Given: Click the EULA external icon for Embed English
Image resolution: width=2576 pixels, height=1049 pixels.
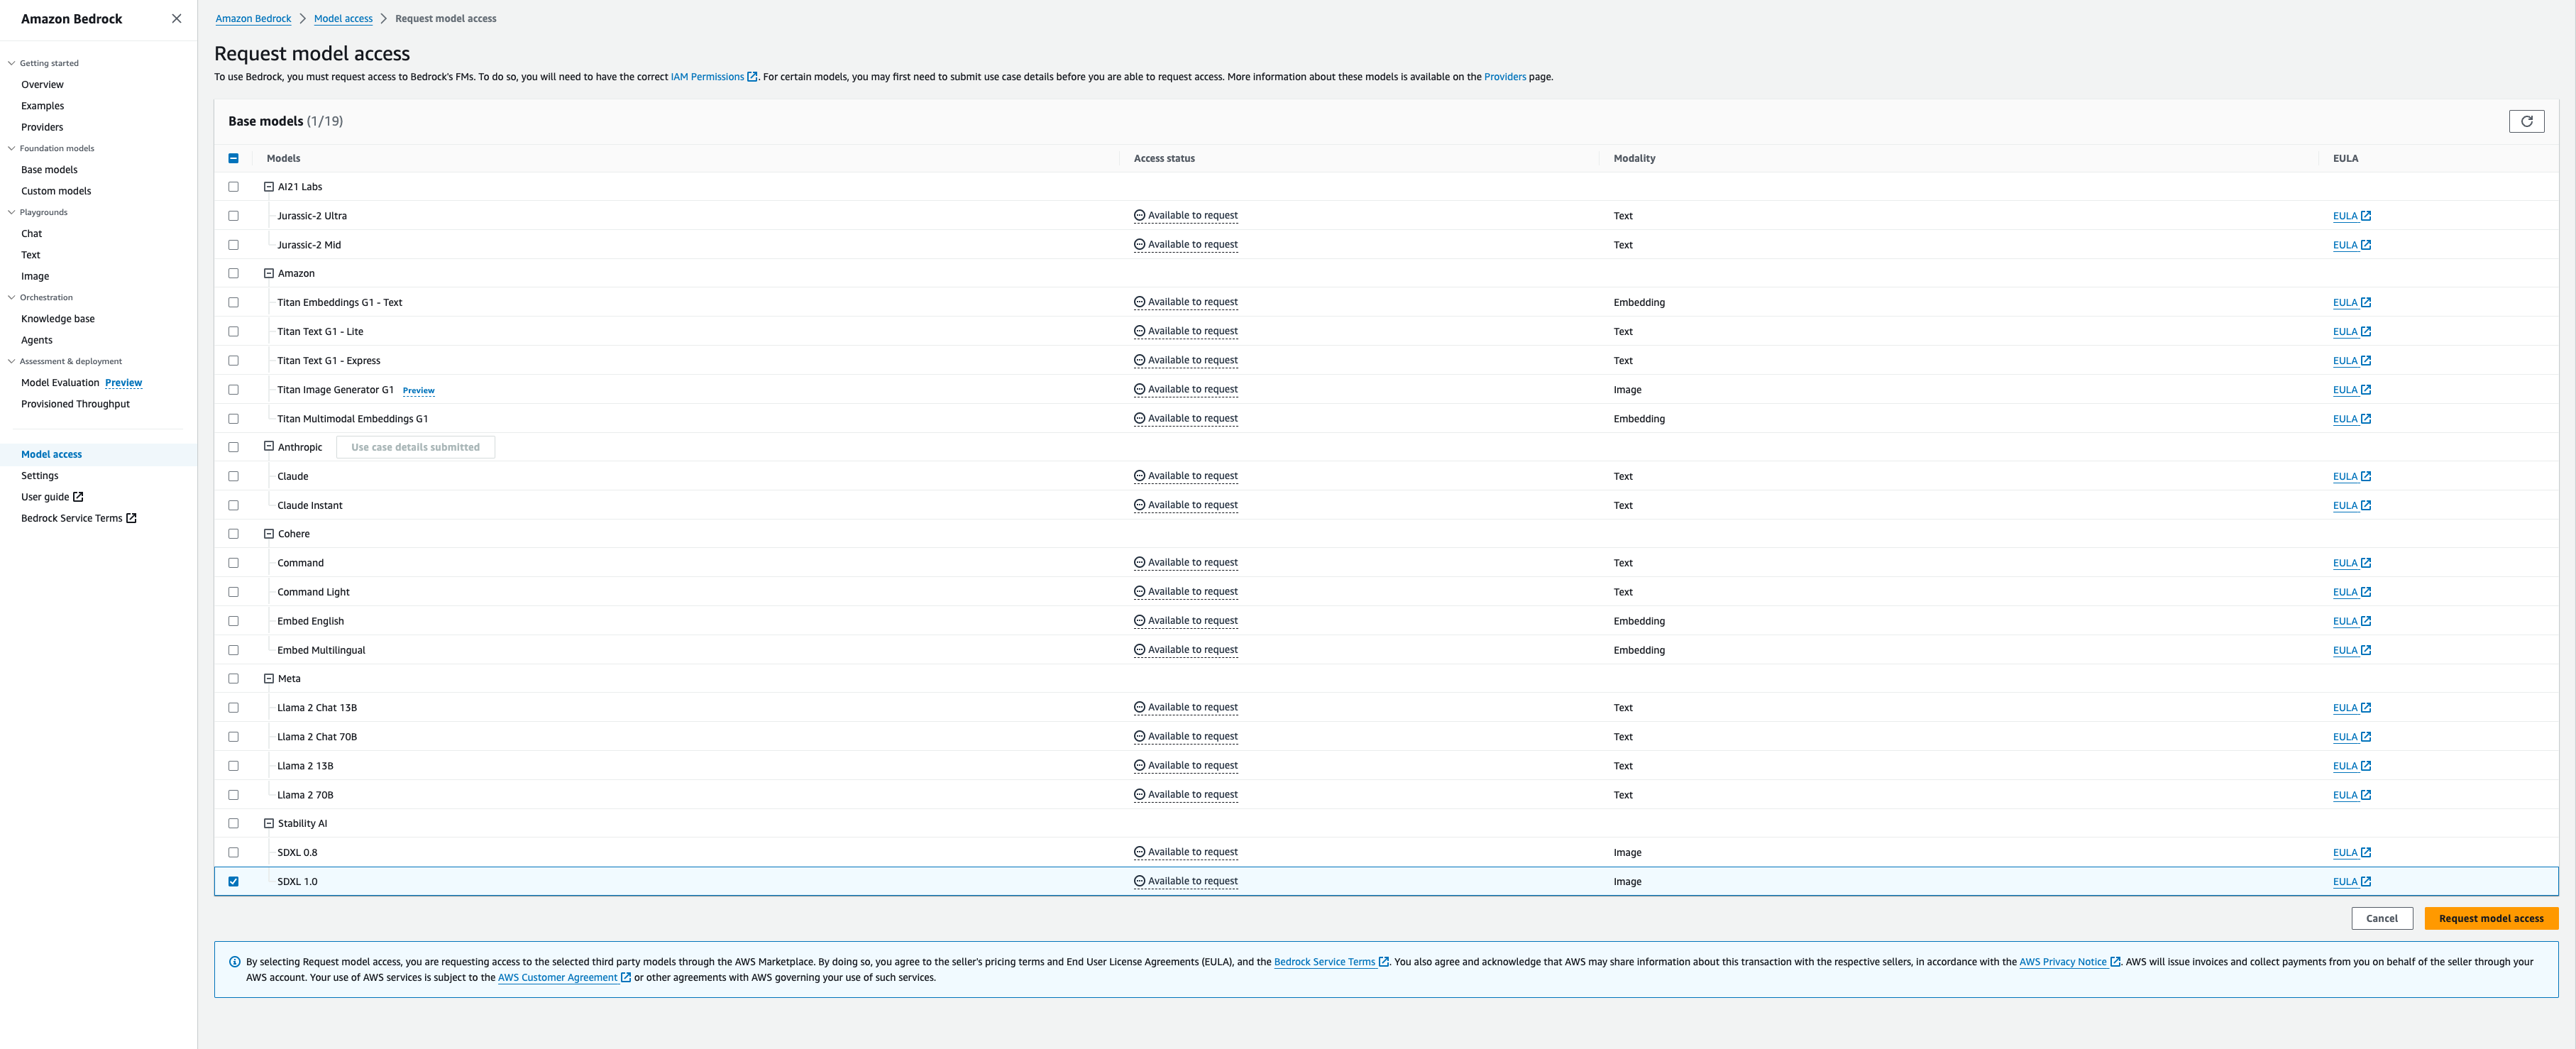Looking at the screenshot, I should 2365,621.
